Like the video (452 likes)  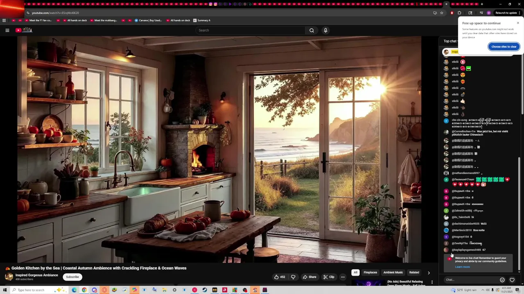pyautogui.click(x=280, y=277)
